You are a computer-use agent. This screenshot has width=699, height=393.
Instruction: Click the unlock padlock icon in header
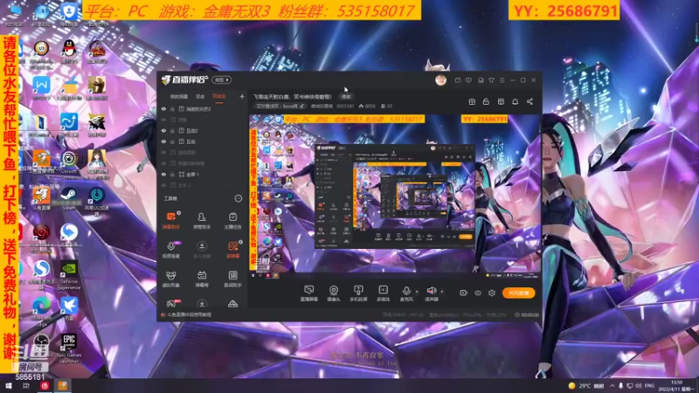point(486,101)
